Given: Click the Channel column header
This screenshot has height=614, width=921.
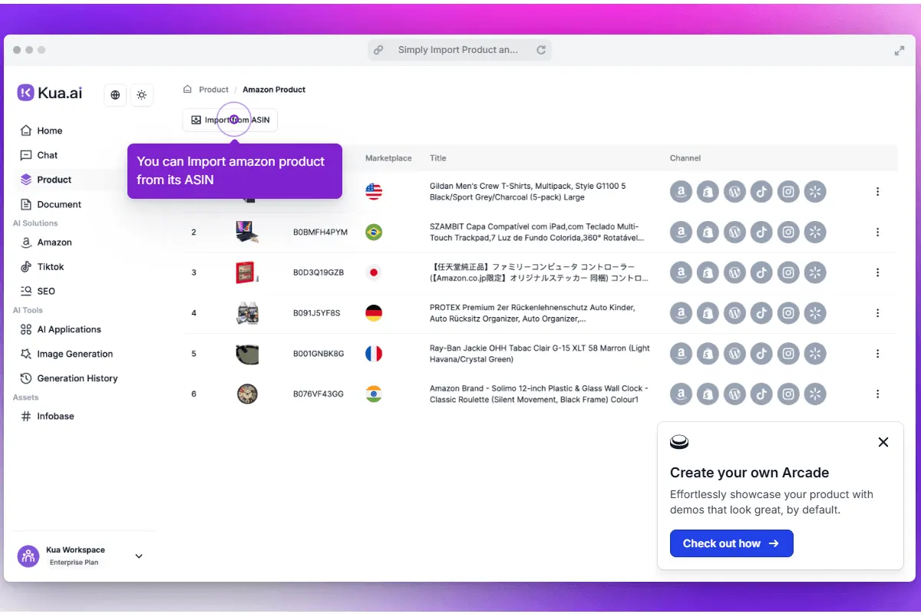Looking at the screenshot, I should 685,158.
